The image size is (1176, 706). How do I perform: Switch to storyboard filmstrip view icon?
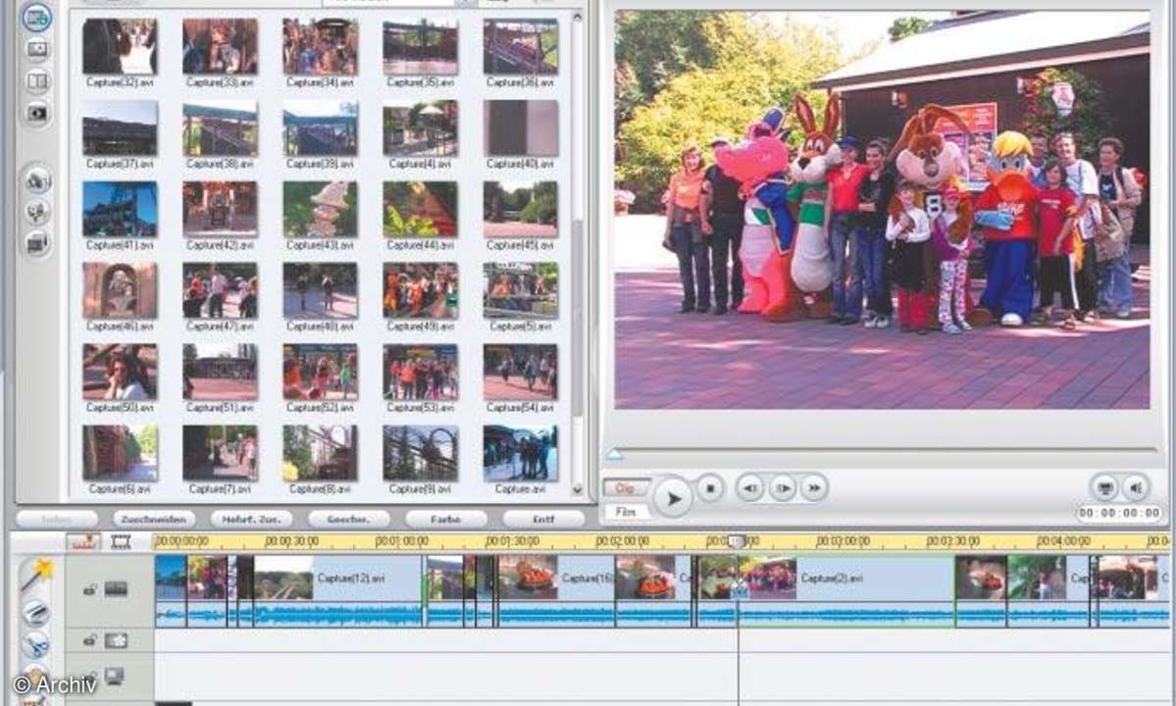(121, 541)
